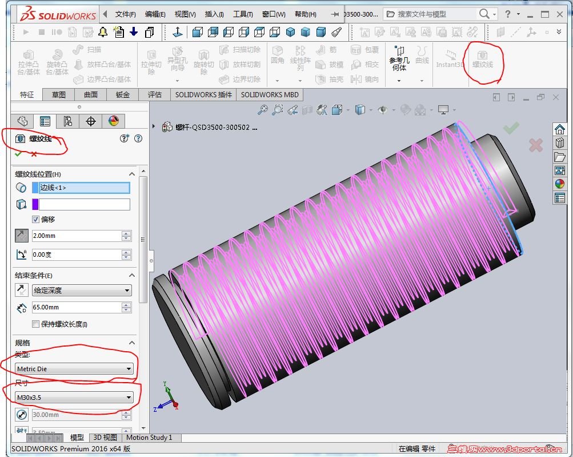The image size is (573, 457).
Task: Open the 文件(F) menu
Action: (125, 14)
